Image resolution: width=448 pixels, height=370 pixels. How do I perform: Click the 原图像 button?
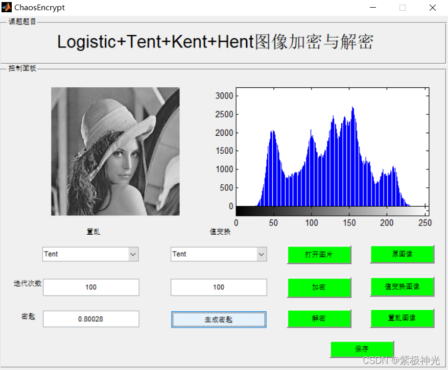[x=402, y=254]
